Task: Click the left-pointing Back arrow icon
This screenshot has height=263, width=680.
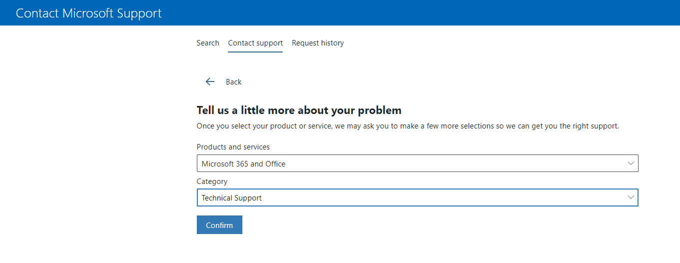Action: click(x=210, y=81)
